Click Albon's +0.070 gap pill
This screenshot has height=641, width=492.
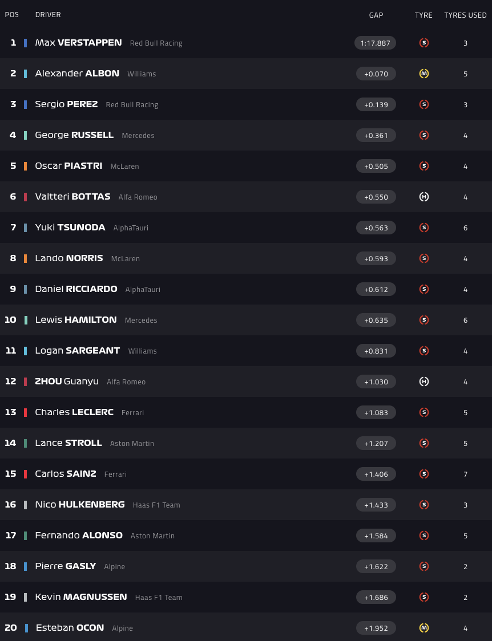[x=376, y=74]
